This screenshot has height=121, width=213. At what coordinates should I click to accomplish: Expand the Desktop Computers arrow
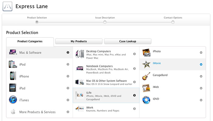[134, 54]
